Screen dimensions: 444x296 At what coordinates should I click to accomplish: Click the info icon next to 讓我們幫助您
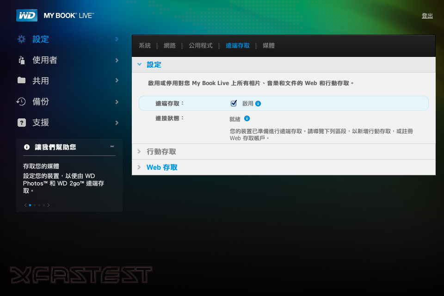pyautogui.click(x=27, y=147)
